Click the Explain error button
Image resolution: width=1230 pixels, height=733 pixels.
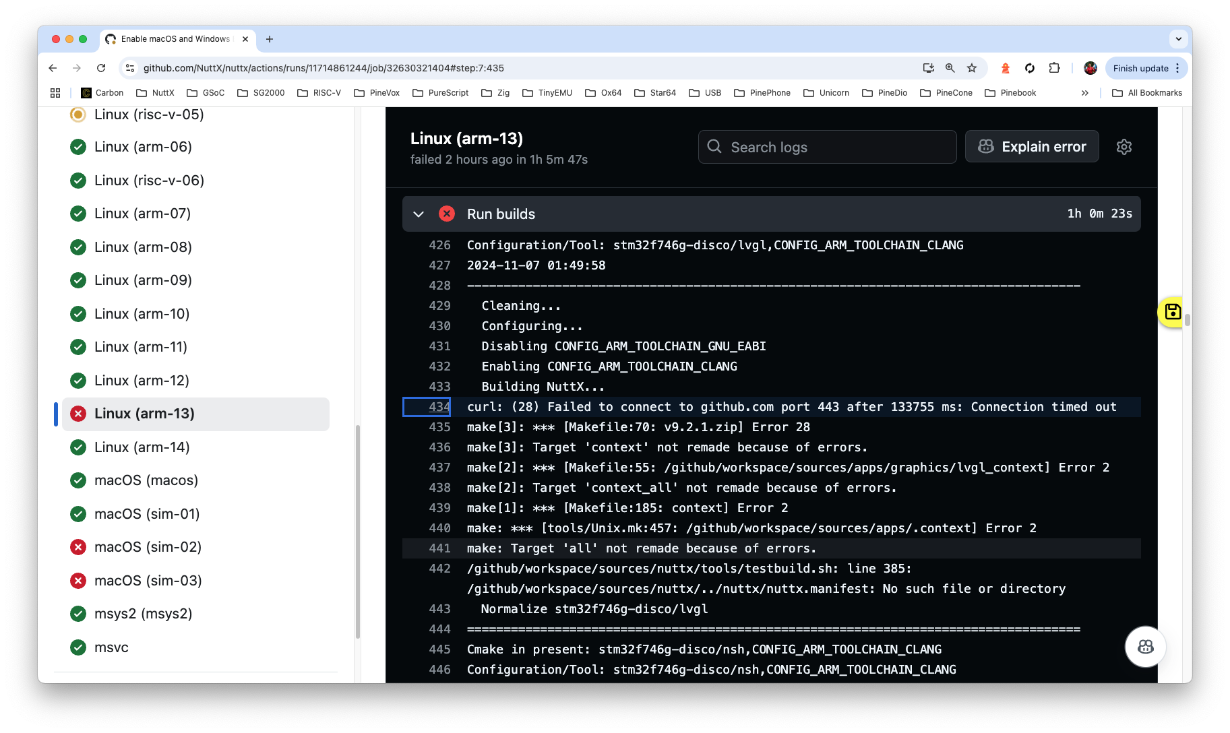pos(1032,147)
